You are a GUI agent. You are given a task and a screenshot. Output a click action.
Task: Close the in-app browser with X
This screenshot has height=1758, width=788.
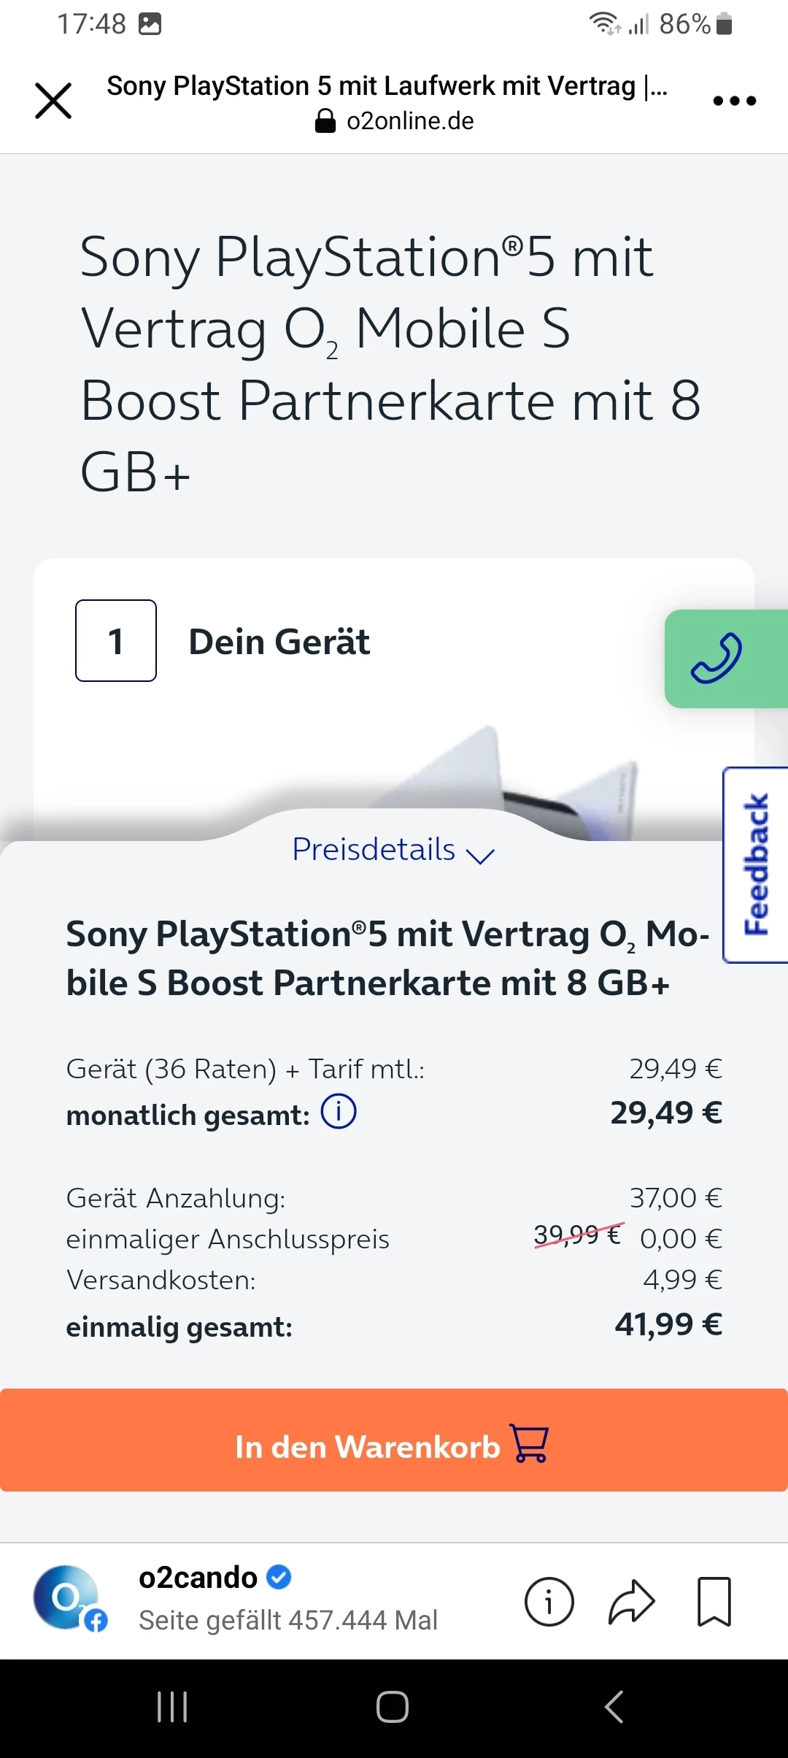(x=53, y=101)
